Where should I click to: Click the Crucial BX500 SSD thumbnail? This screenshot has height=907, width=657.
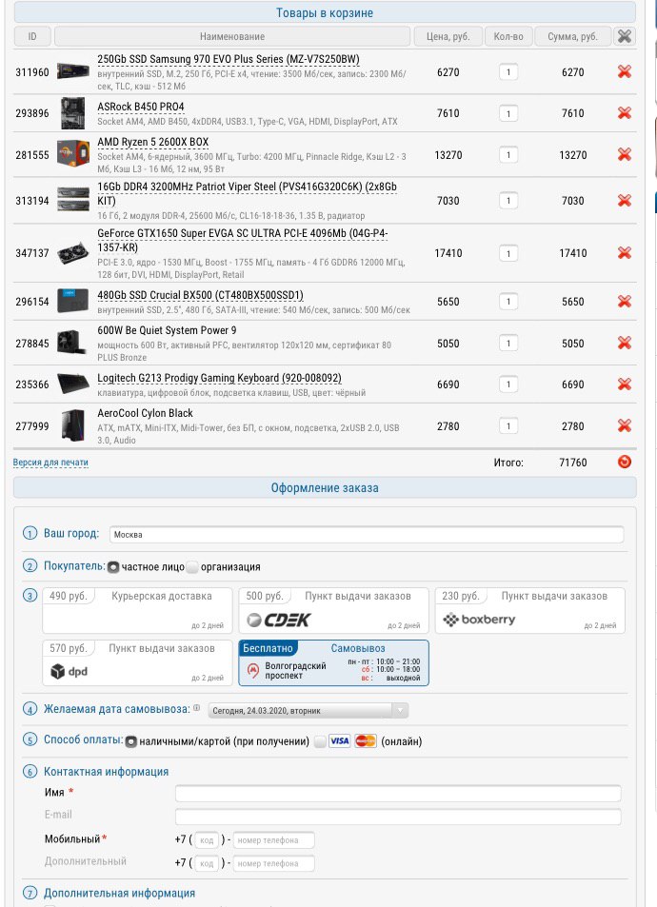click(x=73, y=301)
